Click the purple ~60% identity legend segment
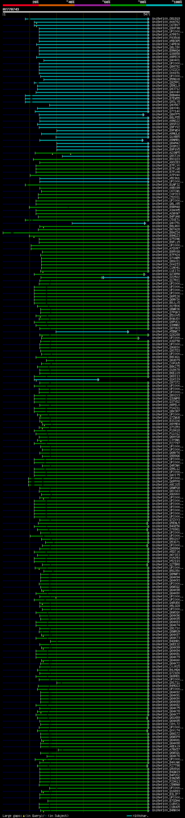The height and width of the screenshot is (818, 185). click(93, 5)
